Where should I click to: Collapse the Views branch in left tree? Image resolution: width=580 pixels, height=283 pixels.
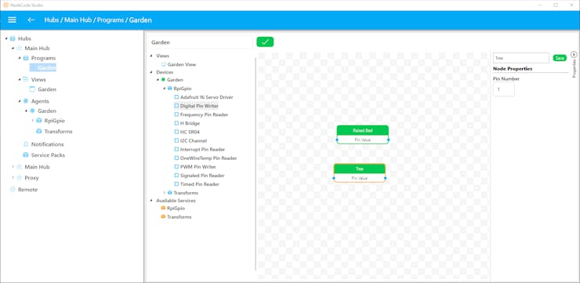20,79
